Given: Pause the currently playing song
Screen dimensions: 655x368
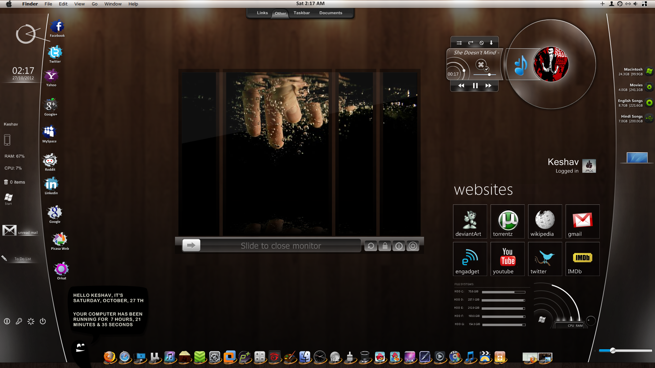Looking at the screenshot, I should pyautogui.click(x=475, y=86).
